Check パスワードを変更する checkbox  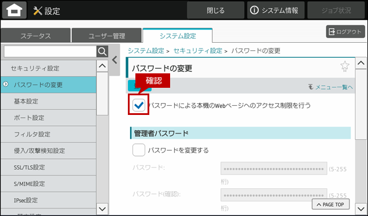139,150
